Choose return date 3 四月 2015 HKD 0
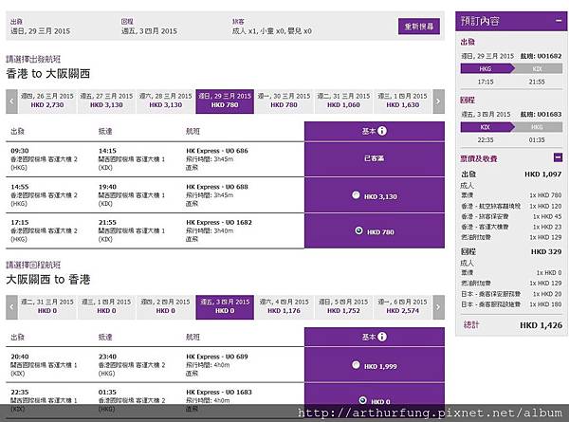Image resolution: width=569 pixels, height=422 pixels. 225,307
